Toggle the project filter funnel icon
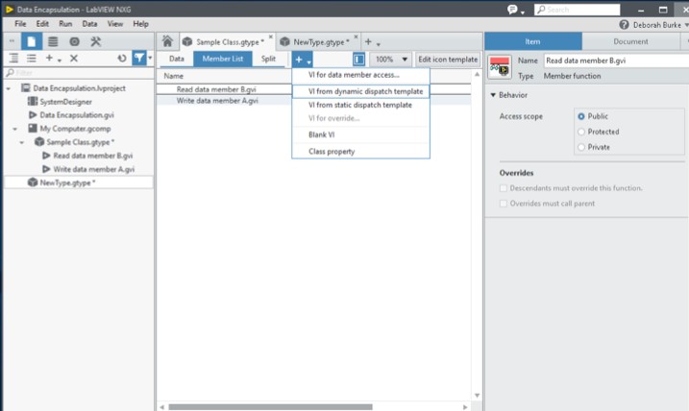Image resolution: width=689 pixels, height=411 pixels. tap(139, 58)
